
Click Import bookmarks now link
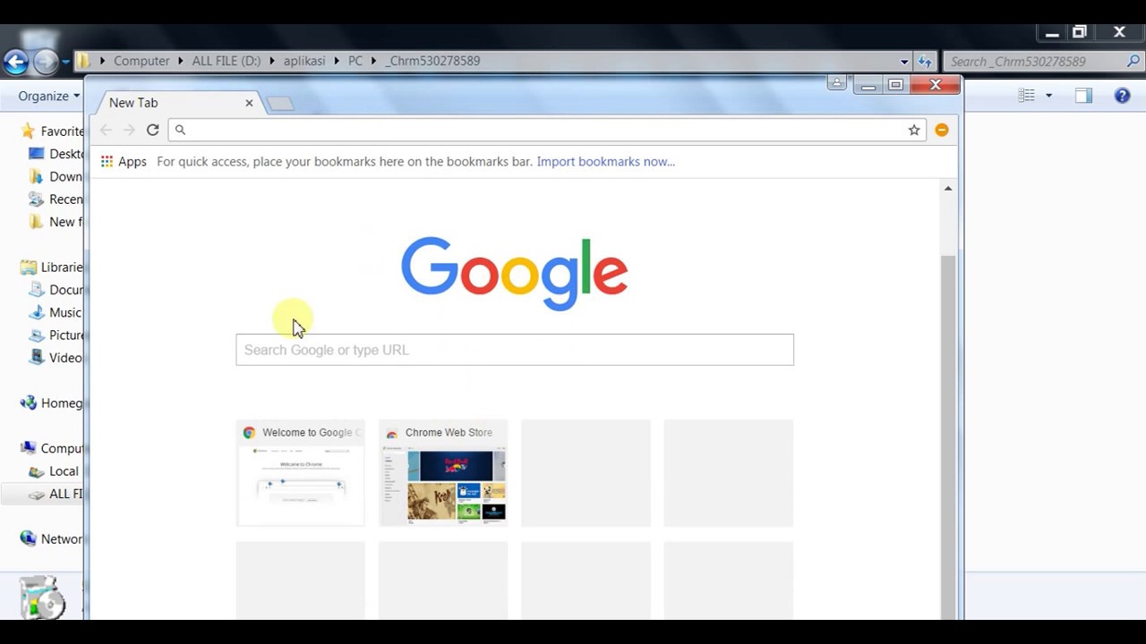tap(606, 162)
